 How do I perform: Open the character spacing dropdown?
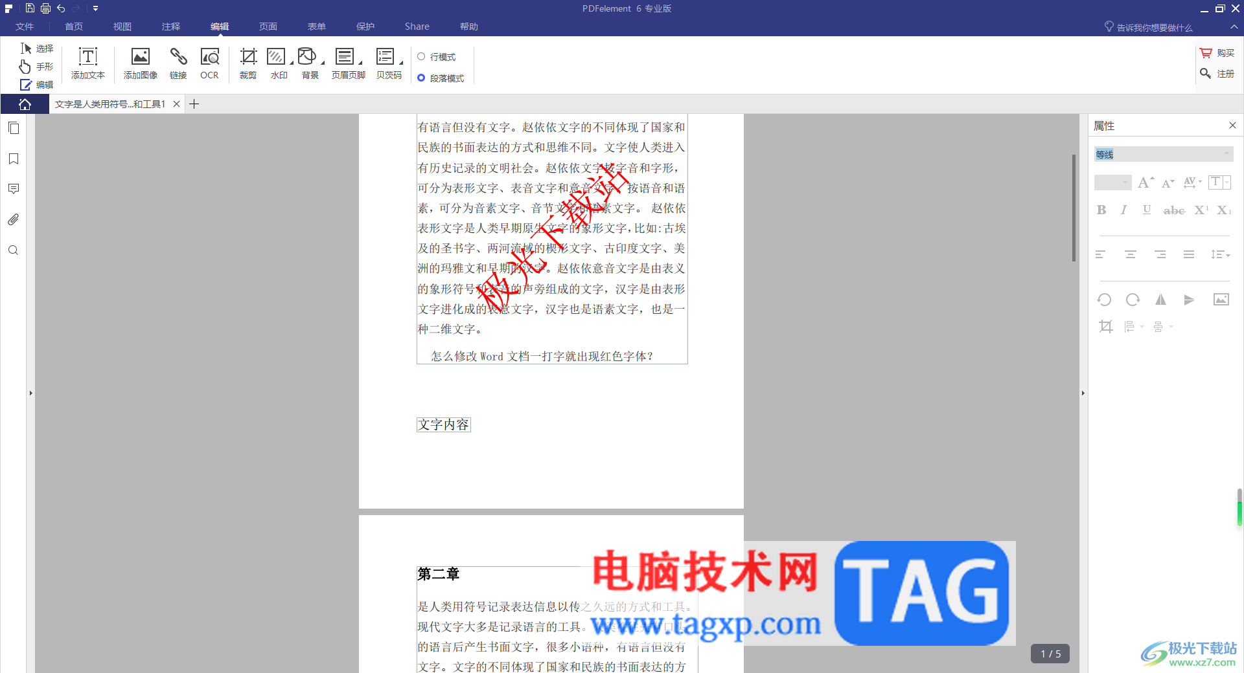pos(1192,182)
